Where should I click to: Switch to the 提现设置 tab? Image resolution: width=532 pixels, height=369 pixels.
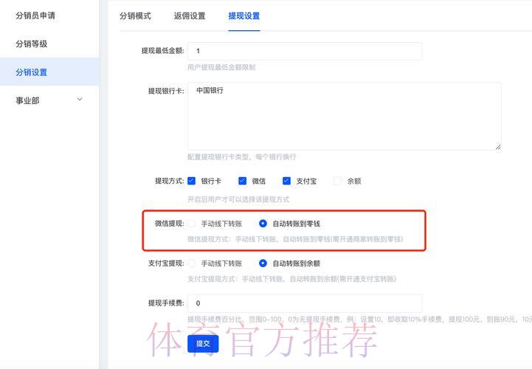tap(244, 15)
